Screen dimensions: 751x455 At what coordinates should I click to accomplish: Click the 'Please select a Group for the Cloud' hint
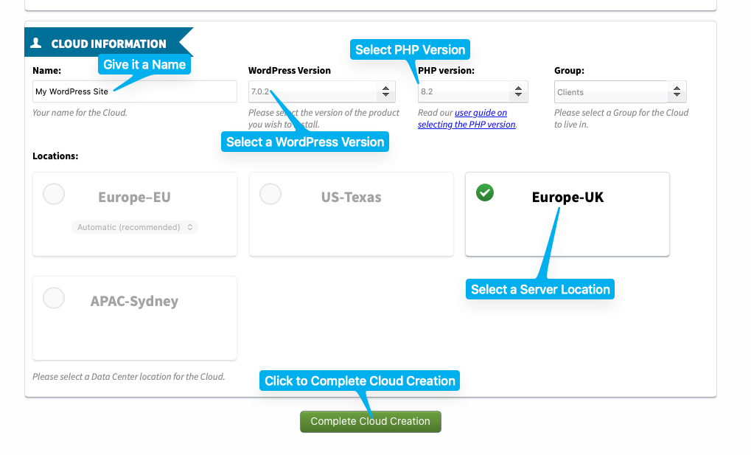pos(621,119)
